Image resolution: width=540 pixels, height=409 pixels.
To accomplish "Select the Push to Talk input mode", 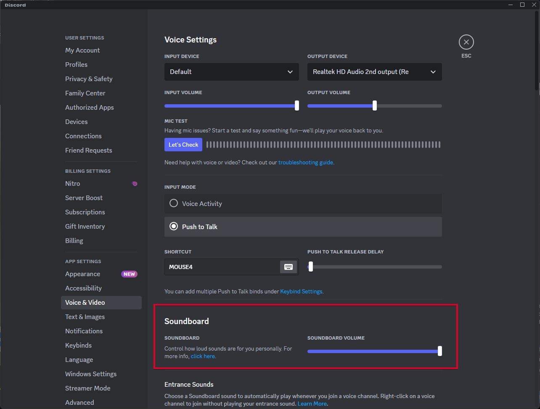I will pos(303,227).
